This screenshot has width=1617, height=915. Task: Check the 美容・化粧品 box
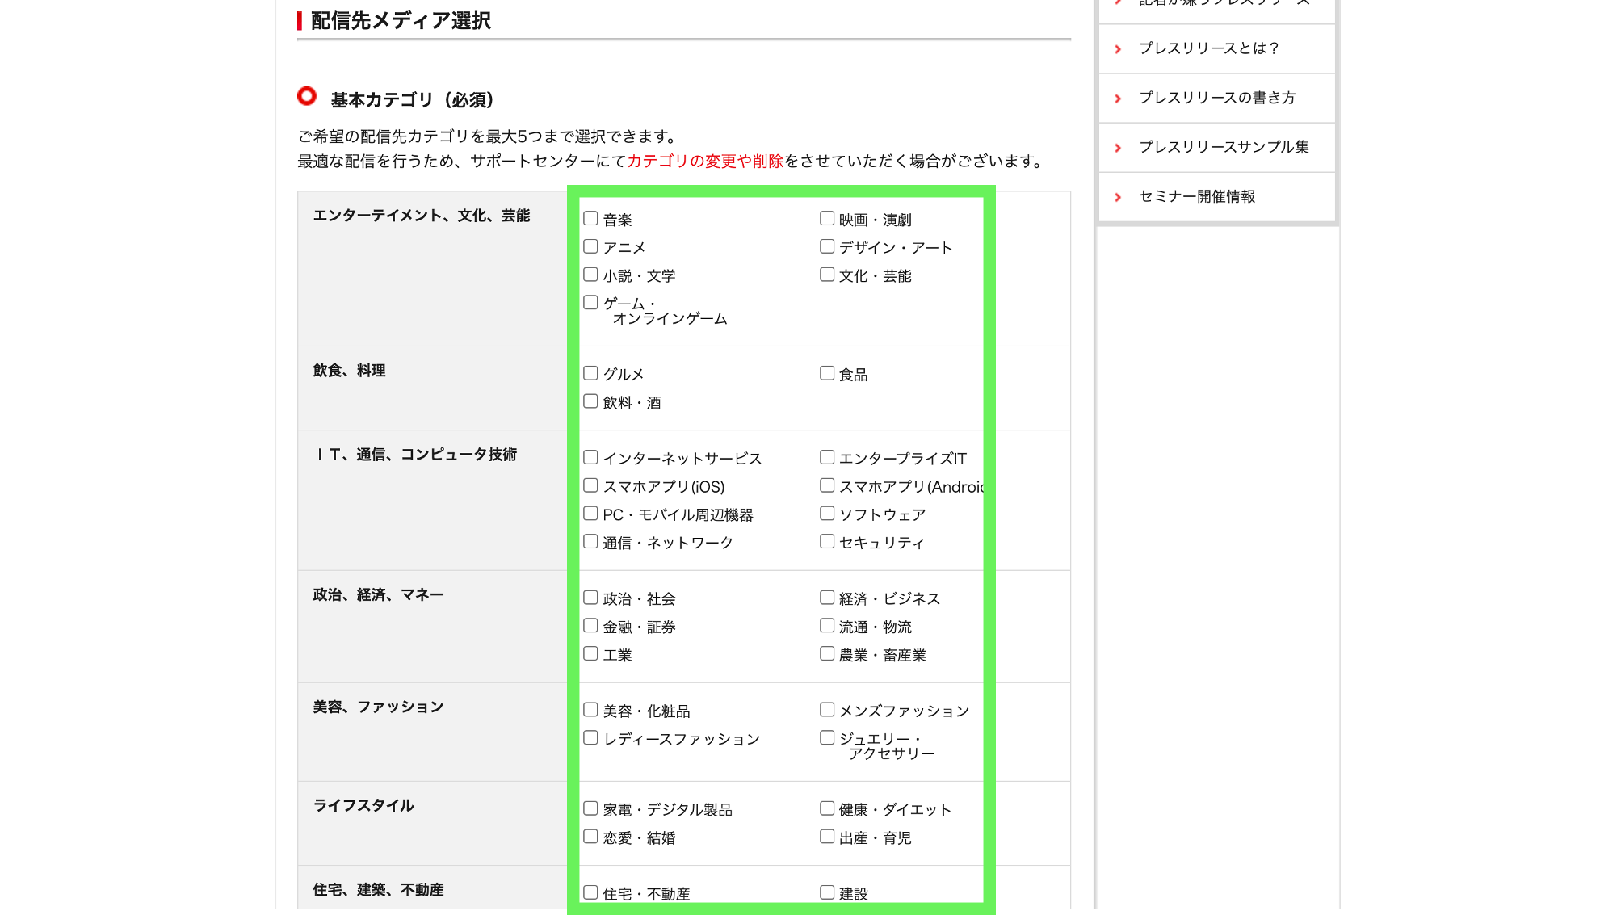point(590,710)
